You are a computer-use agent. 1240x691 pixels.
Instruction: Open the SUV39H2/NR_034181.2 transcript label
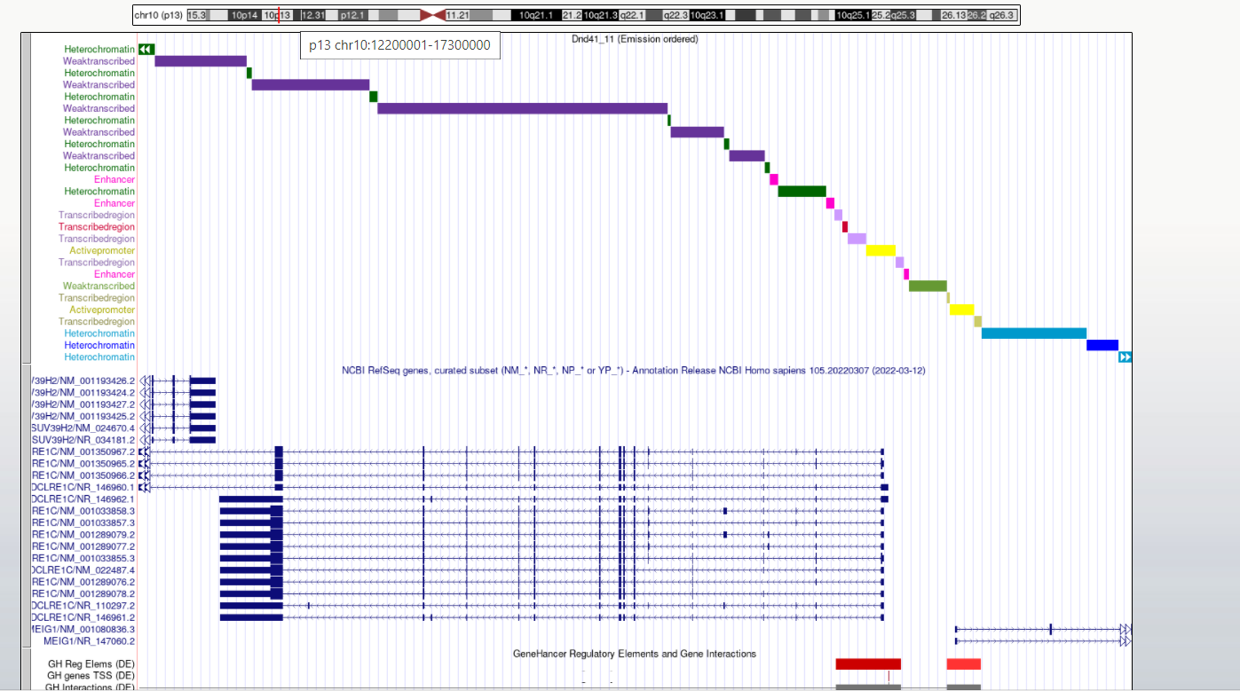coord(83,439)
